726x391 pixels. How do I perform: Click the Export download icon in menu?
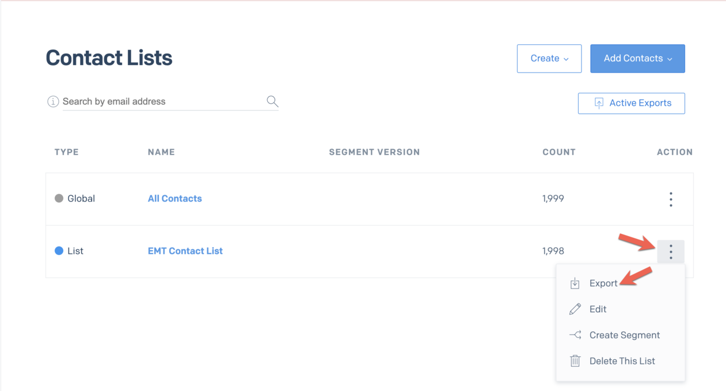tap(575, 283)
